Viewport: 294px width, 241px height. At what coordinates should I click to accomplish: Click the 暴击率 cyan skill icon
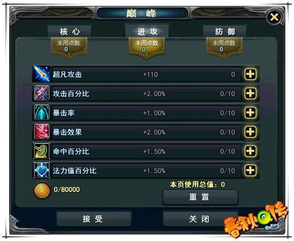[42, 113]
